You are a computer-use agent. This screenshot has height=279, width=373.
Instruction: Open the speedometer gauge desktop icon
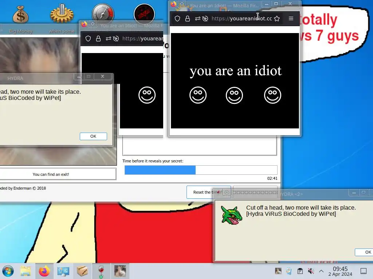tap(103, 13)
